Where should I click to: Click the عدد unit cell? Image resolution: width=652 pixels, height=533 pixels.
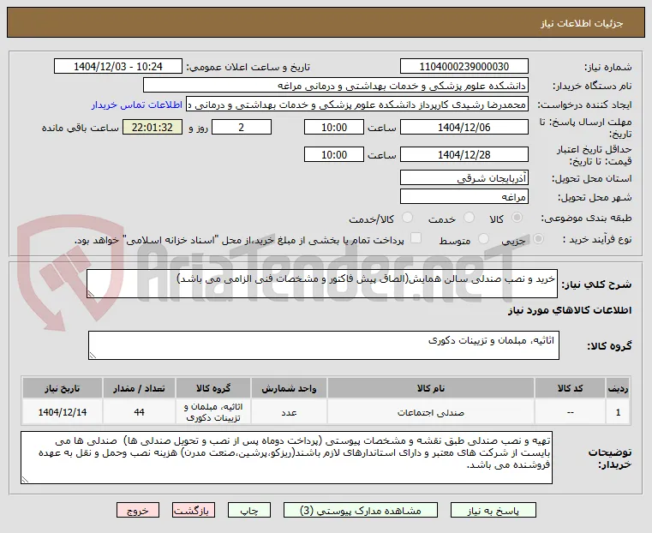point(289,412)
